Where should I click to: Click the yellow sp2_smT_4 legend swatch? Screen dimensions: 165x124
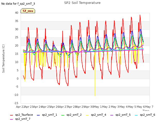pyautogui.click(x=87, y=115)
